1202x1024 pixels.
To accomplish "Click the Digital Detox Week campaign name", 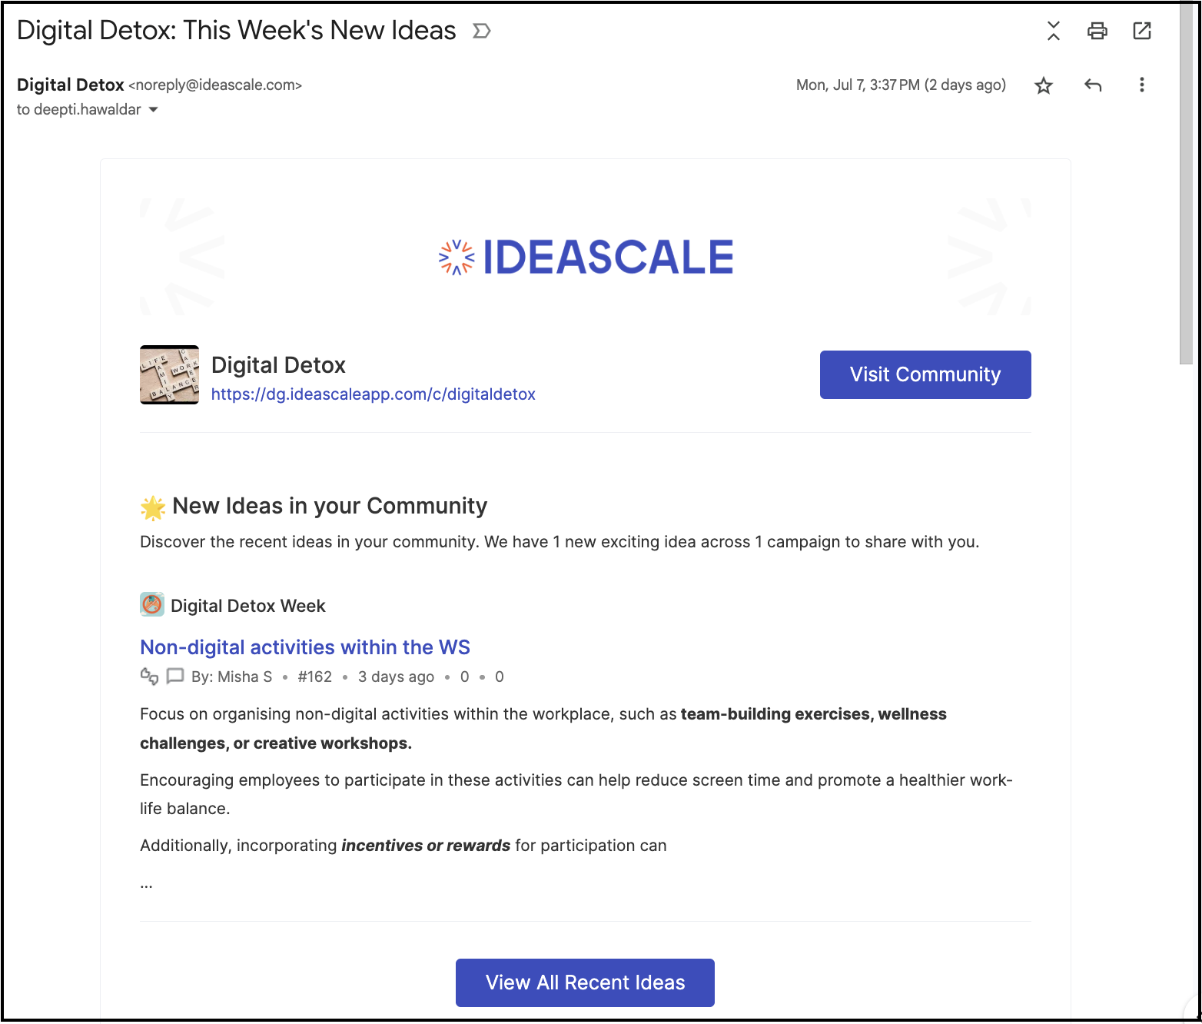I will point(248,606).
